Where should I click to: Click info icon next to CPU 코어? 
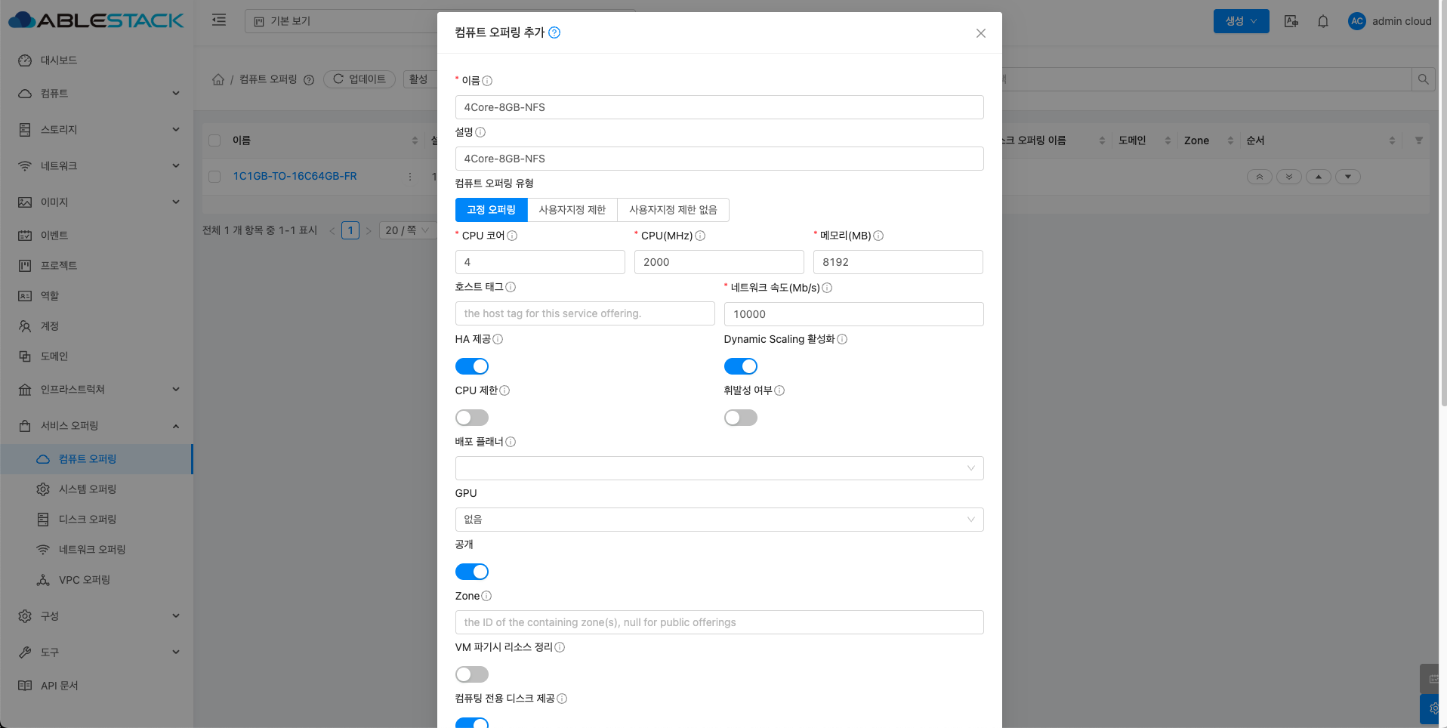tap(512, 236)
